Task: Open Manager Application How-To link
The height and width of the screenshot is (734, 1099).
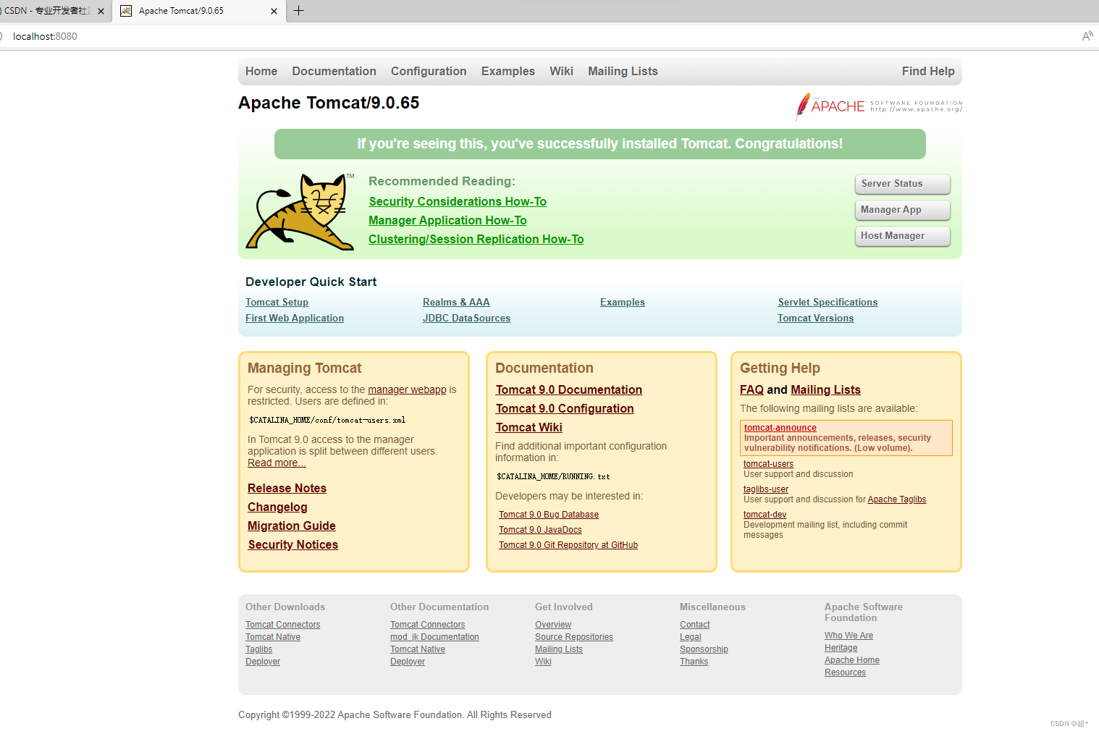Action: click(x=447, y=220)
